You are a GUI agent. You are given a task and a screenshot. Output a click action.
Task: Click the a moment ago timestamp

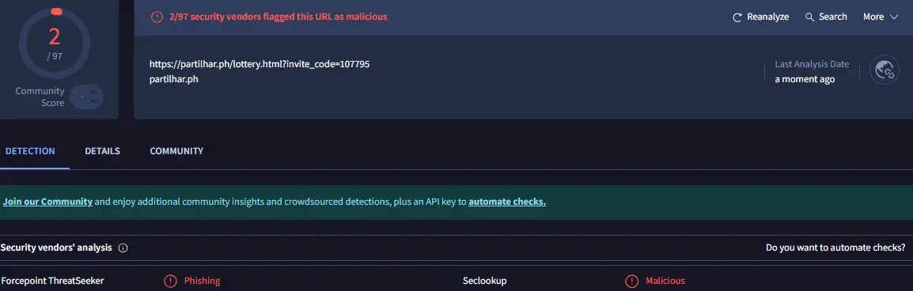click(805, 79)
